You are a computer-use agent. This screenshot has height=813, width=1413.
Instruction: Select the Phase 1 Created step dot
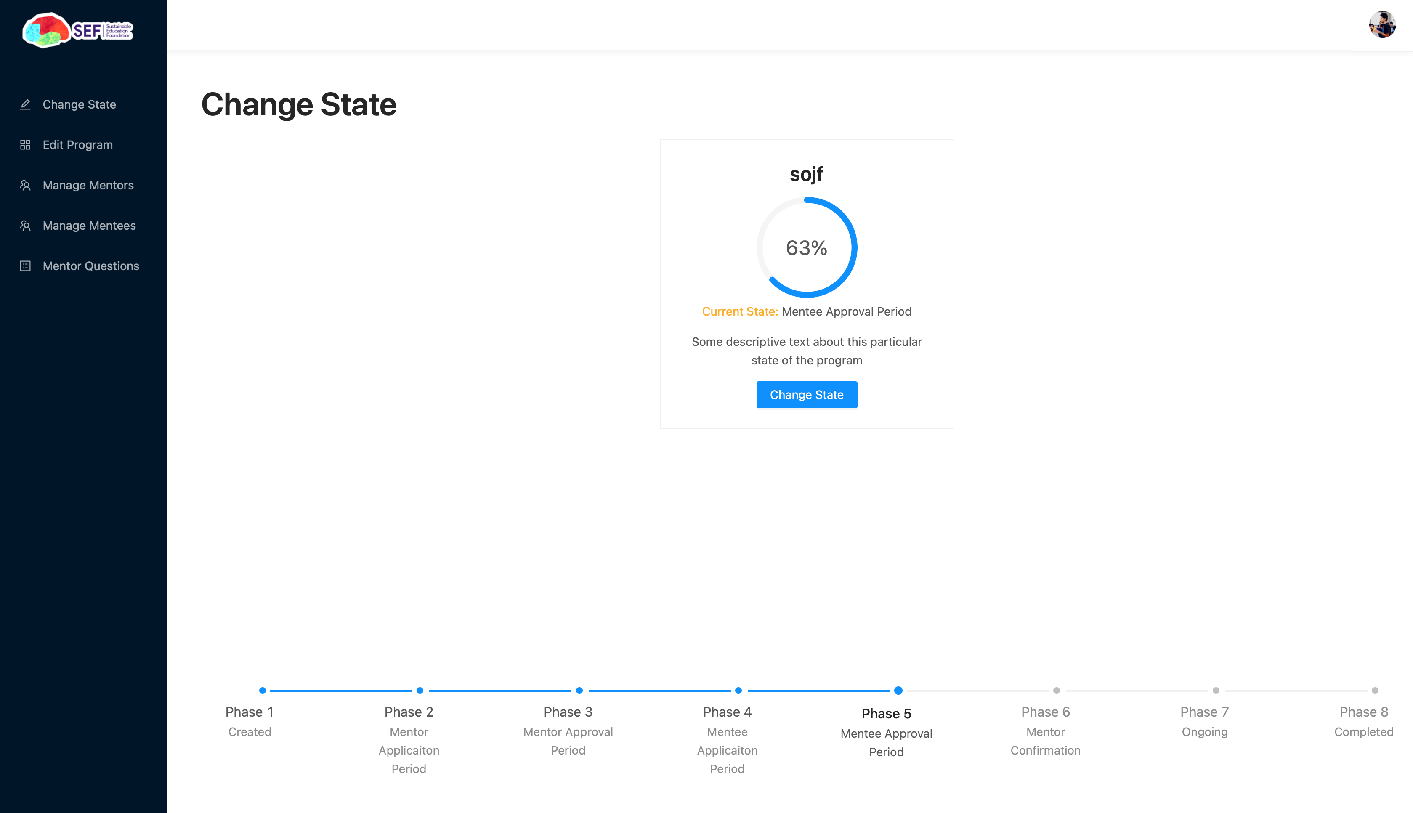263,691
